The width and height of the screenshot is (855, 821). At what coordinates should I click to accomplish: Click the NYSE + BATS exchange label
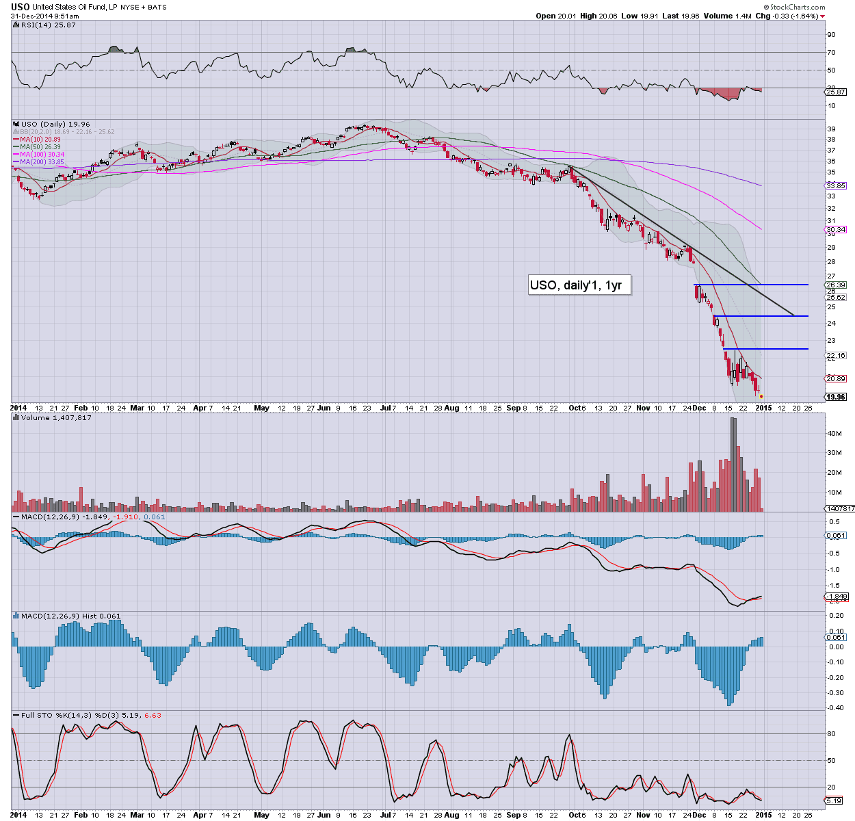(x=144, y=7)
